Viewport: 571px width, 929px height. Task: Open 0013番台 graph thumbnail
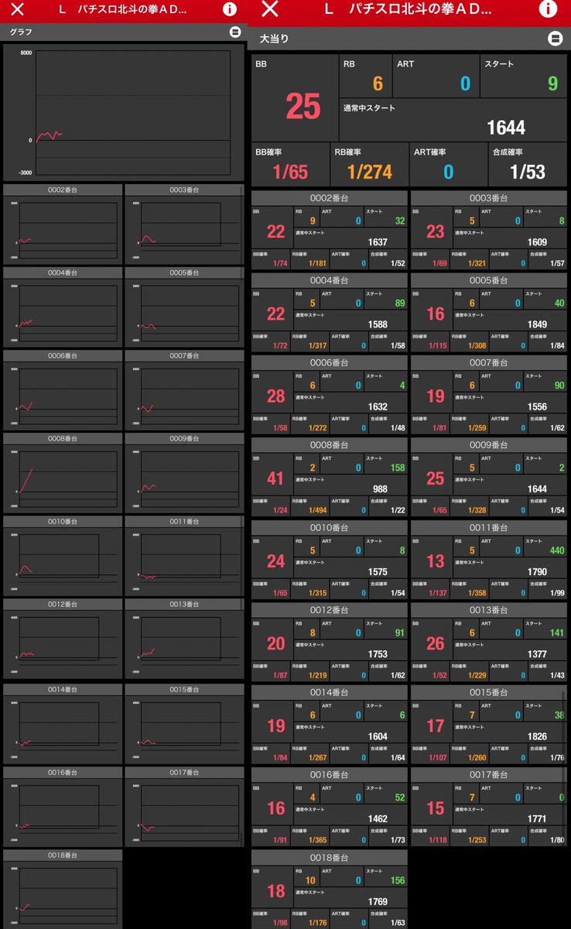[x=184, y=644]
